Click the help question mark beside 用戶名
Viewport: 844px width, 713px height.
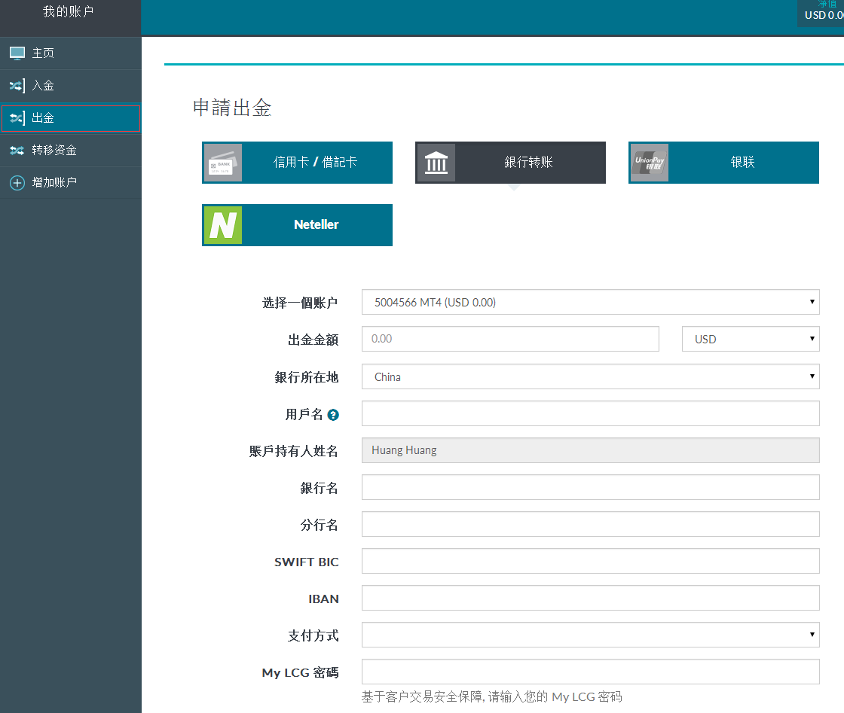click(x=333, y=415)
